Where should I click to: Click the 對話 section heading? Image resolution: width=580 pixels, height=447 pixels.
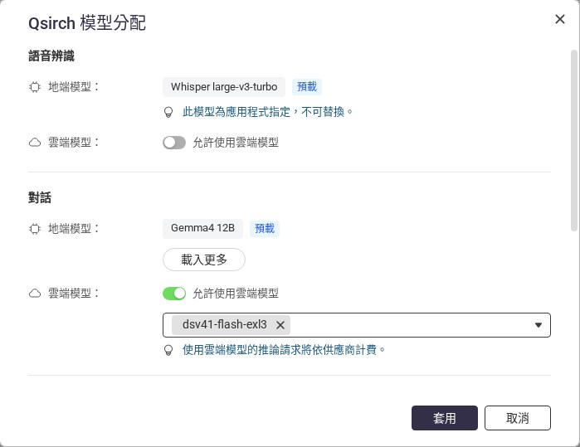coord(40,197)
